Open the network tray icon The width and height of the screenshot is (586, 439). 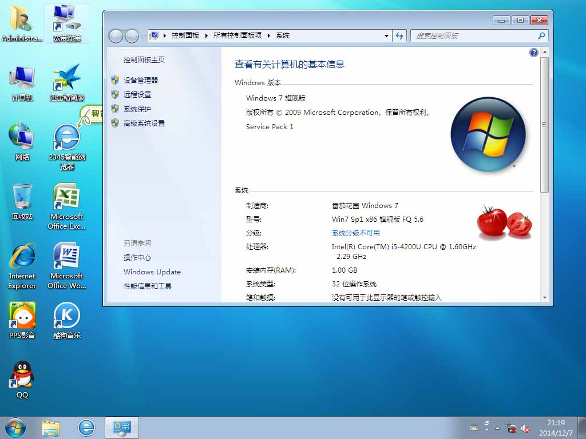[x=511, y=428]
